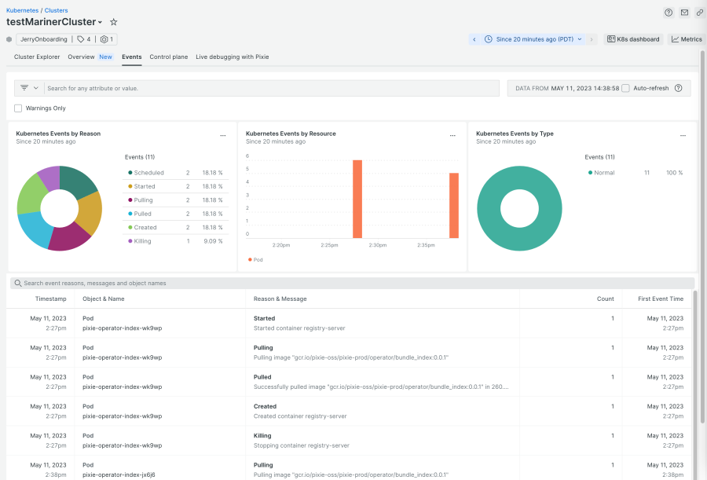This screenshot has width=707, height=480.
Task: Open the 'Since 20 minutes ago' time picker
Action: click(534, 39)
